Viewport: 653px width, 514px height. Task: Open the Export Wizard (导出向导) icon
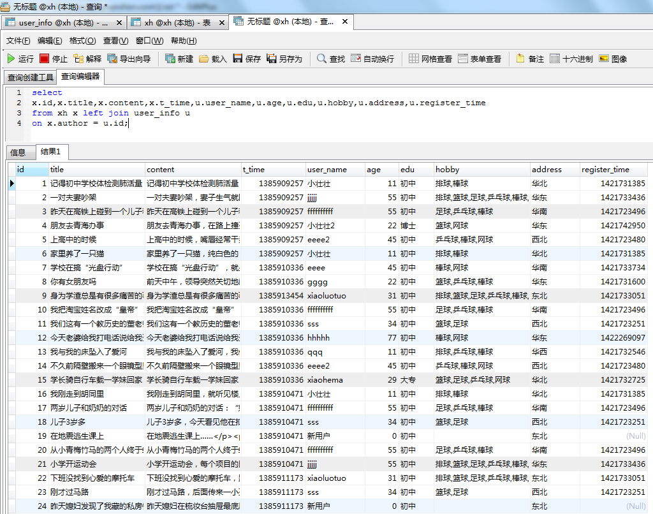click(x=112, y=59)
